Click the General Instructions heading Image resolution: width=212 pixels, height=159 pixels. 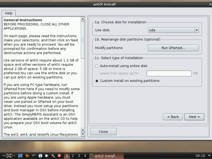pos(23,20)
